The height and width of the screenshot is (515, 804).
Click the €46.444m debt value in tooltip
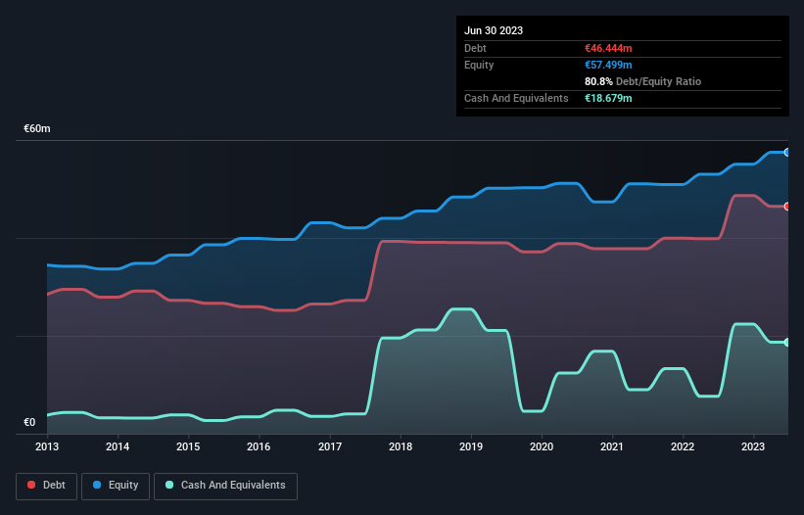[608, 48]
